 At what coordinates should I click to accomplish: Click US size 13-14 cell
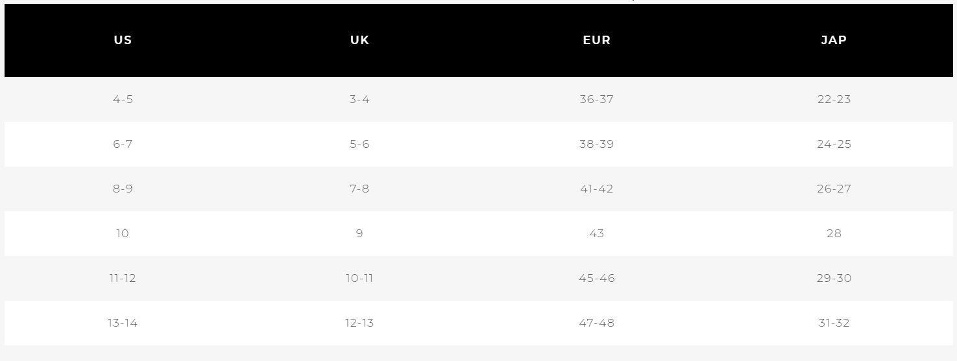(123, 323)
